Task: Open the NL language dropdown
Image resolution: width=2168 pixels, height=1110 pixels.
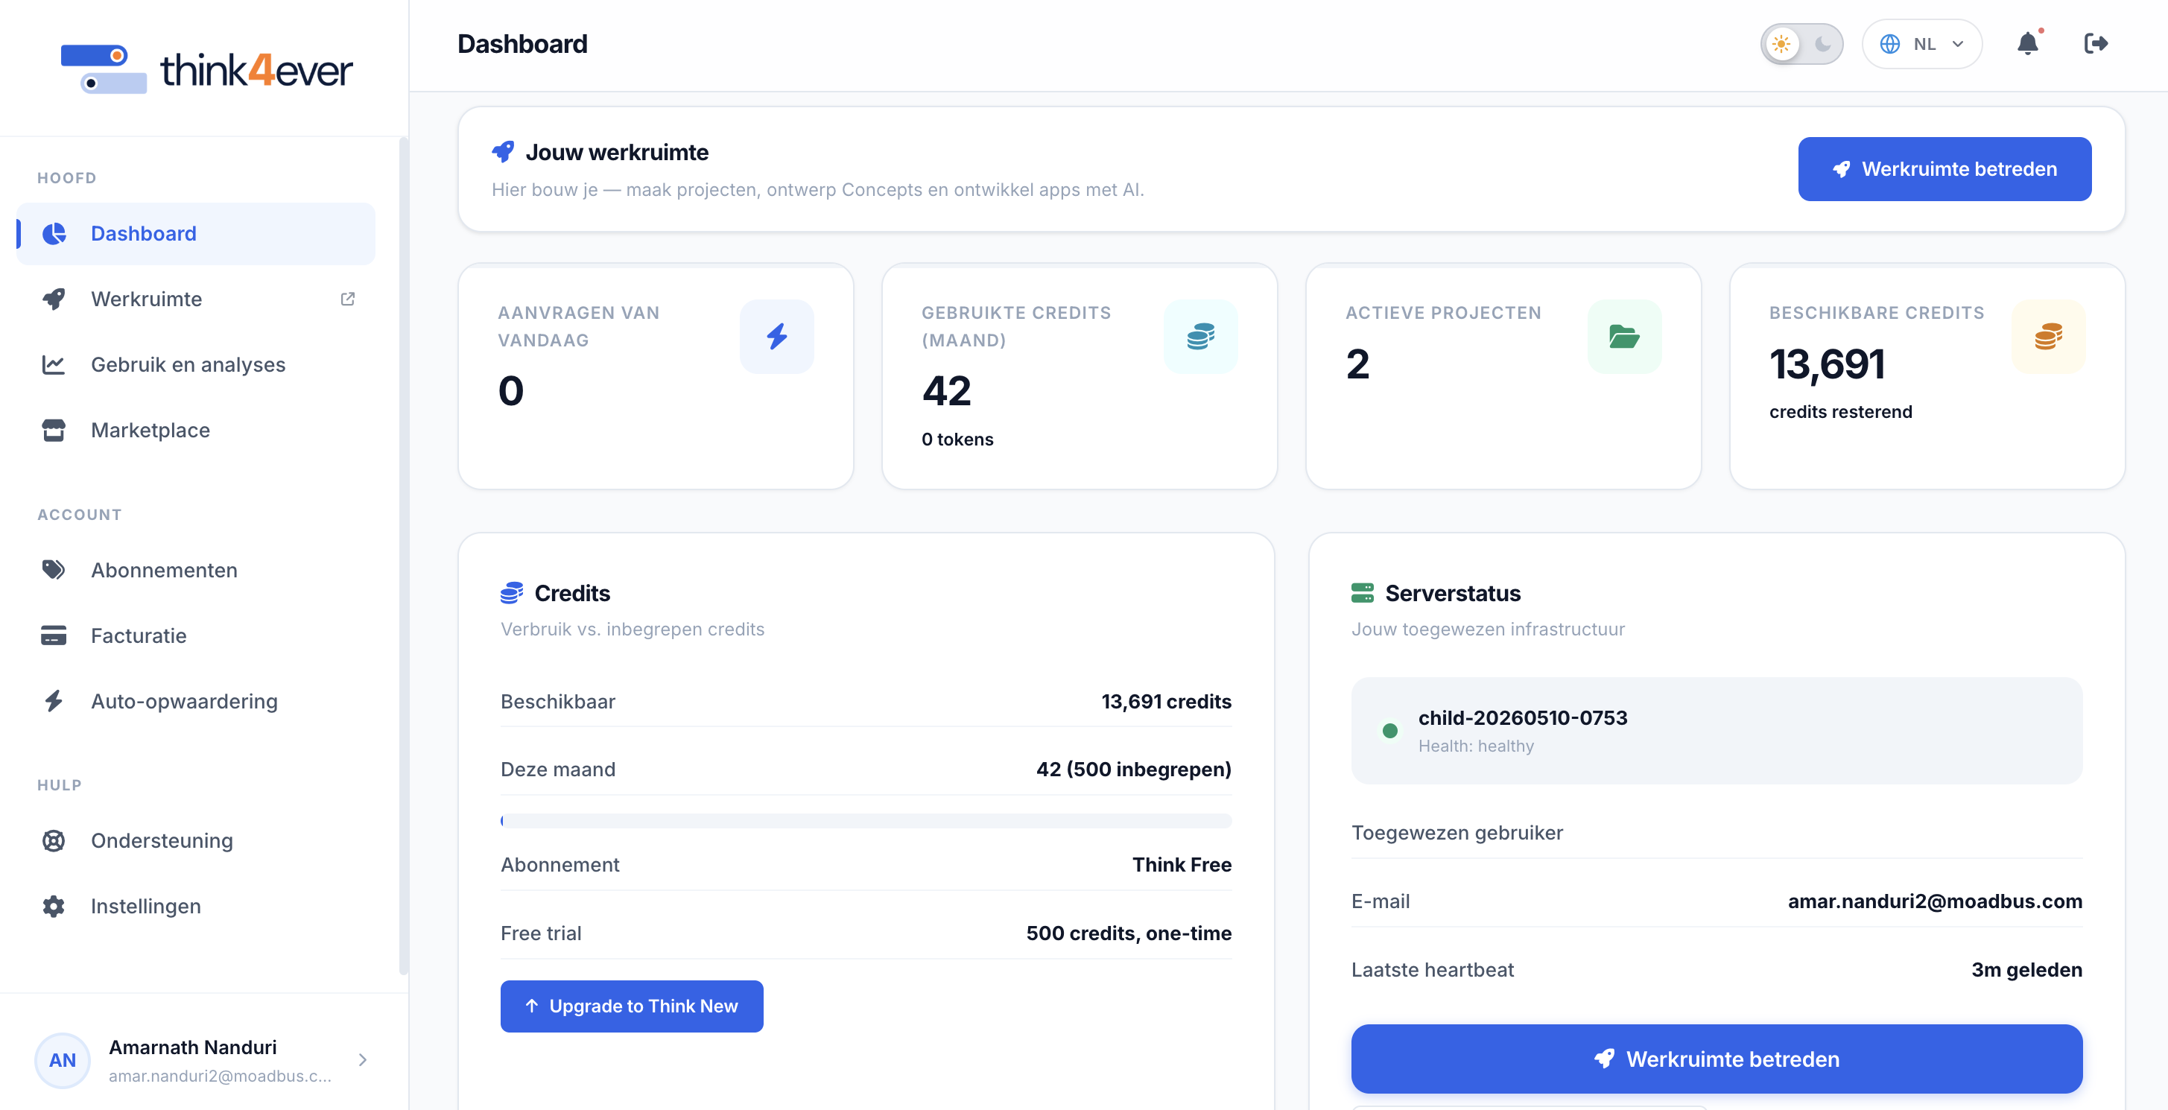Action: [x=1921, y=44]
